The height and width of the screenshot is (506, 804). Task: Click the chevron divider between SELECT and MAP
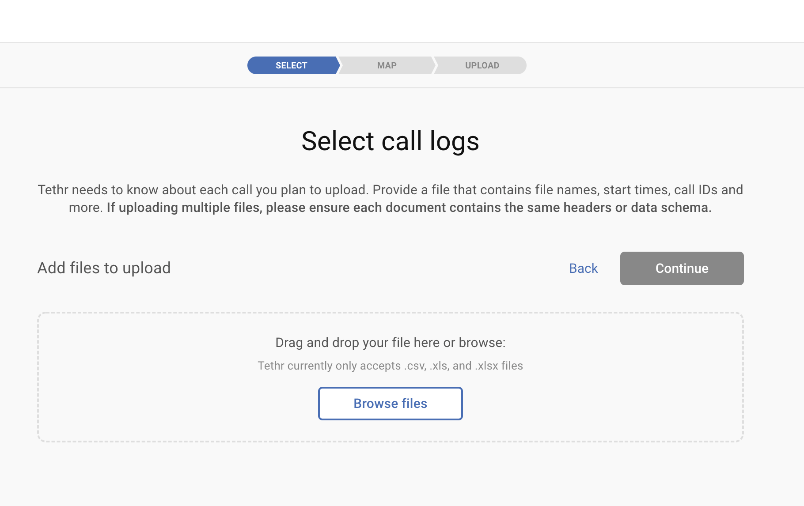[x=339, y=65]
